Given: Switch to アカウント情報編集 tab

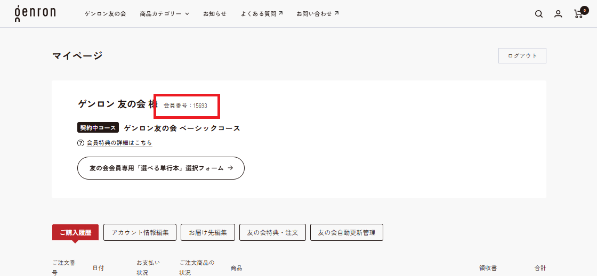Looking at the screenshot, I should pyautogui.click(x=140, y=233).
